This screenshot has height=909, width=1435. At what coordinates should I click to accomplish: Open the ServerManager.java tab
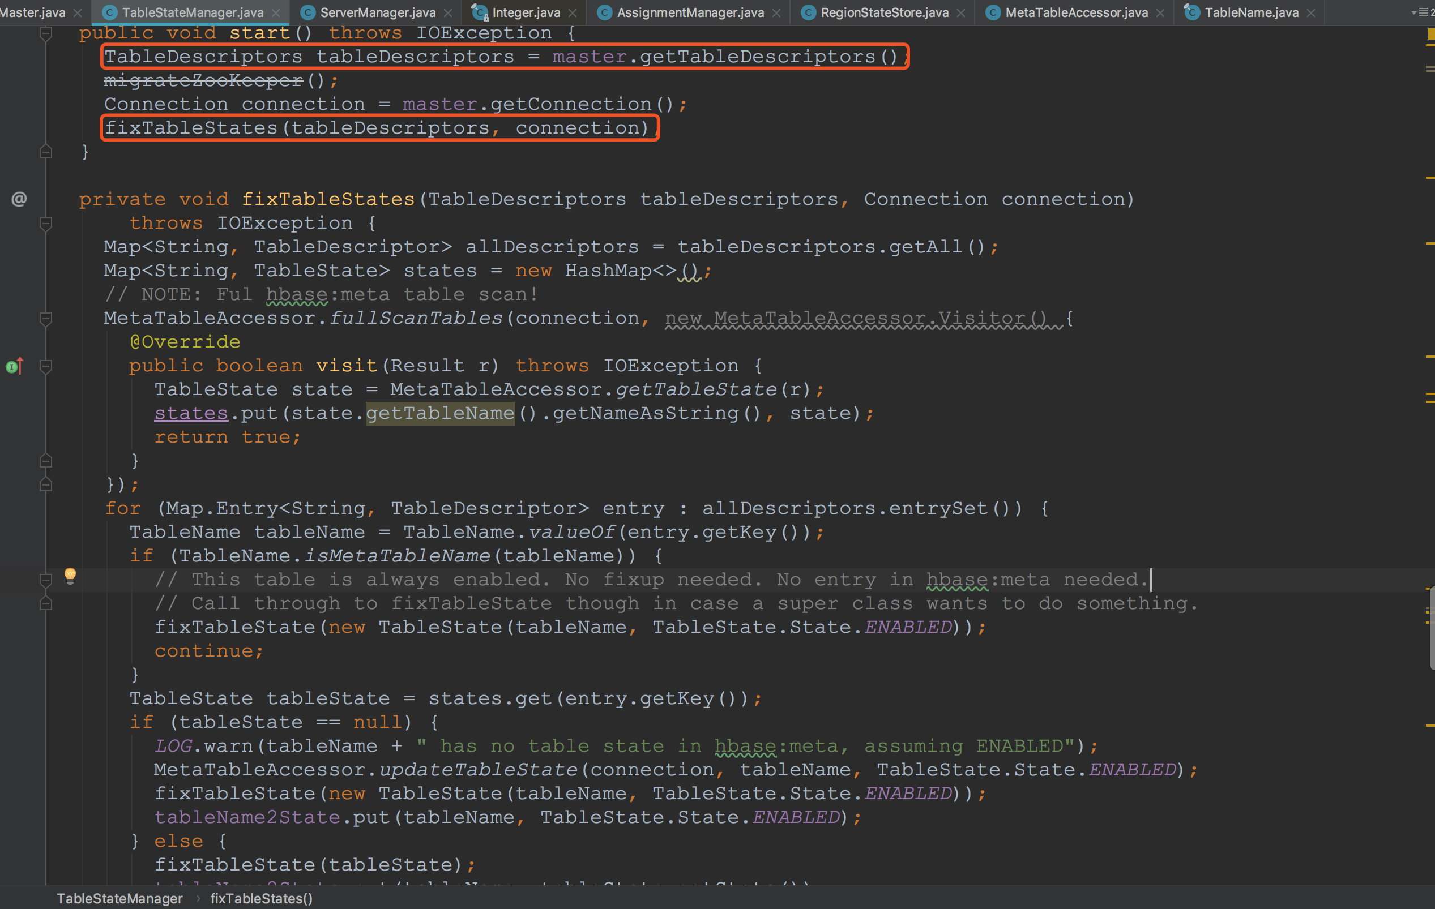click(x=378, y=12)
